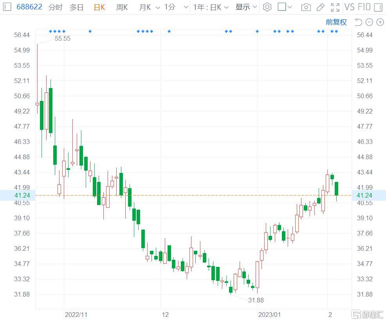Take a chart snapshot with camera icon
Image resolution: width=386 pixels, height=322 pixels.
point(306,7)
